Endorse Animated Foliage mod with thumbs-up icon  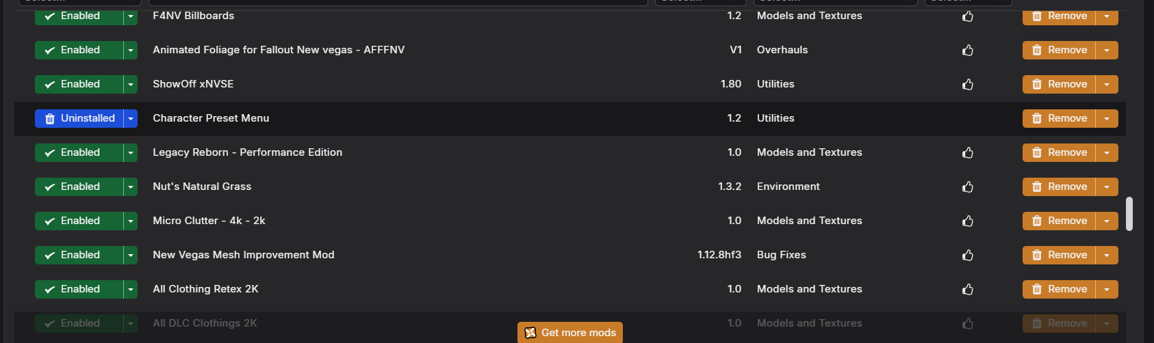(x=968, y=50)
